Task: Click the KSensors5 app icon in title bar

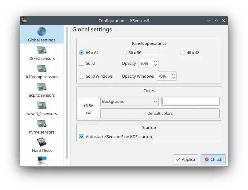Action: click(24, 21)
